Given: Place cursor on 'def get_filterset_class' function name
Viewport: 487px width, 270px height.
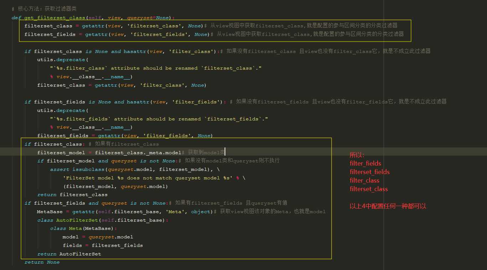Looking at the screenshot, I should [x=55, y=17].
